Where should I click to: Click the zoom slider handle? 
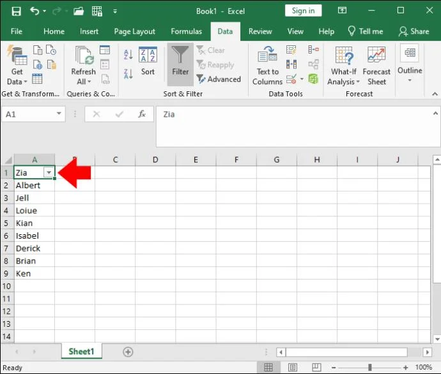[x=370, y=367]
